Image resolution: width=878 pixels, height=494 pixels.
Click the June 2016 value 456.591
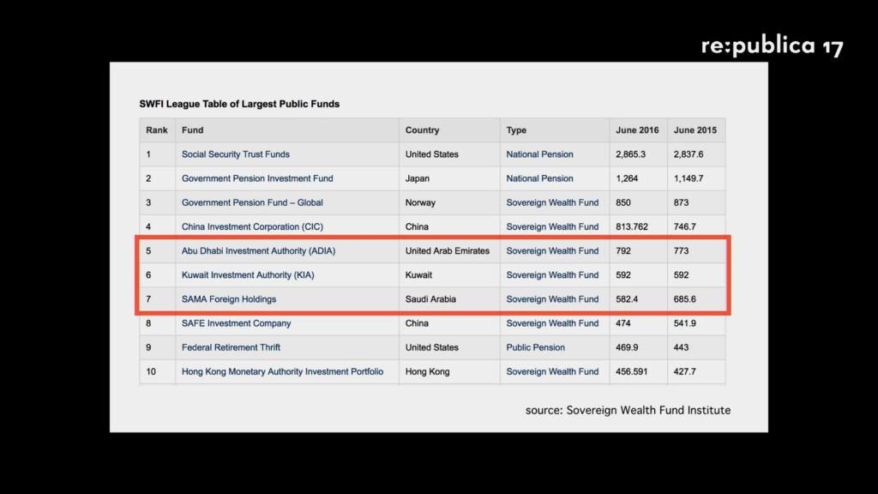632,371
